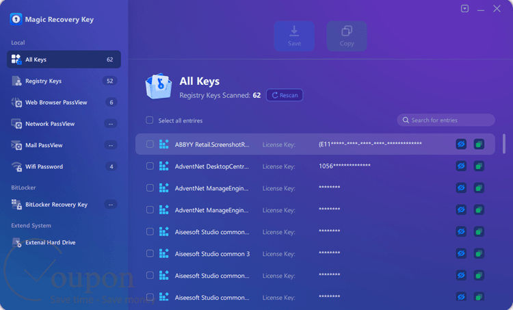This screenshot has width=513, height=310.
Task: Reveal Aiseesoft Studio common 3 key
Action: coord(461,253)
